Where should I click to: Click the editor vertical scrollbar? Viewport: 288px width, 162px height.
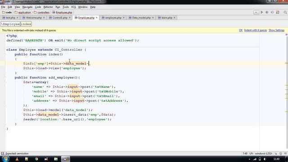pos(287,92)
